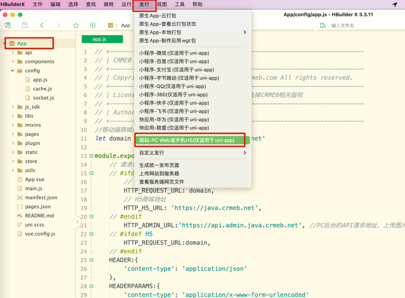
Task: Open 原生App-本地打包 submenu
Action: pyautogui.click(x=193, y=32)
